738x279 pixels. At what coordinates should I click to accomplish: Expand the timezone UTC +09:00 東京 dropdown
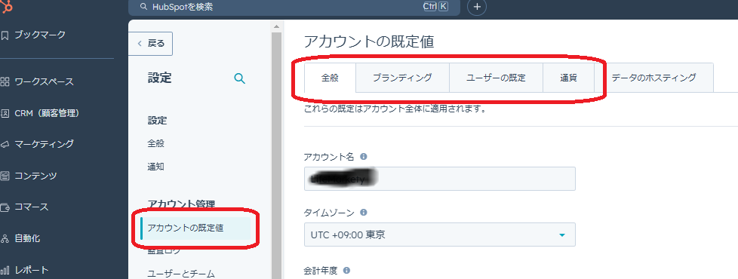coord(440,235)
